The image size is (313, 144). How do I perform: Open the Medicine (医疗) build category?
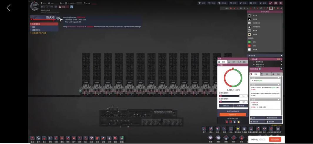[74, 138]
